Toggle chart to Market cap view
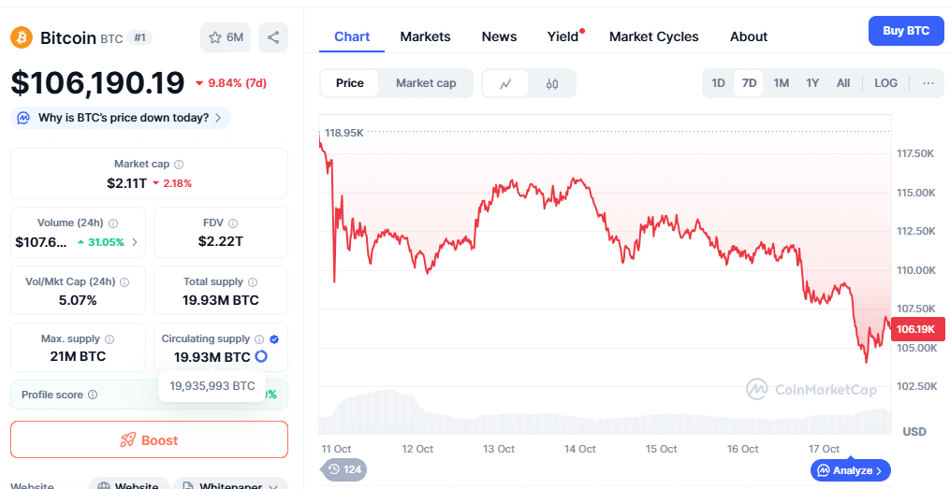 point(426,83)
